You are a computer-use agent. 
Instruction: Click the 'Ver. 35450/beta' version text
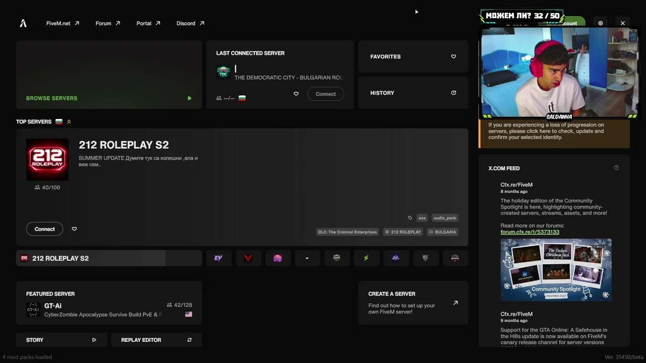(624, 357)
